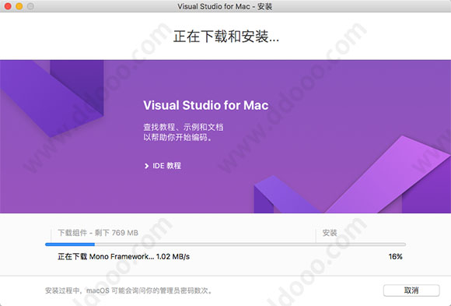Open the IDE 教程 link
This screenshot has height=306, width=451.
(166, 166)
